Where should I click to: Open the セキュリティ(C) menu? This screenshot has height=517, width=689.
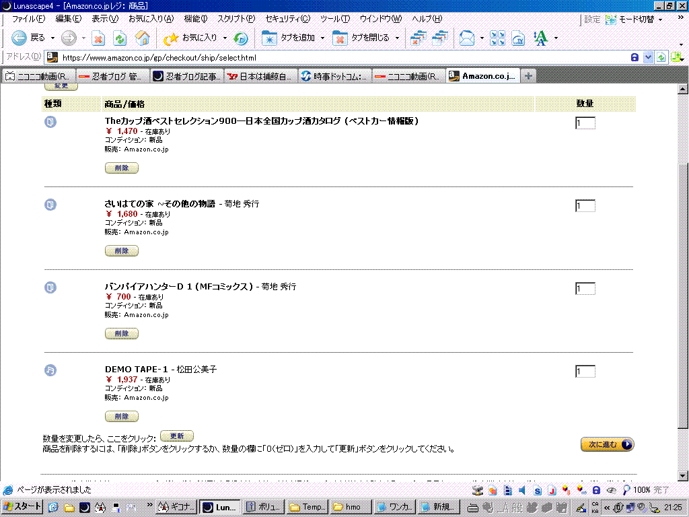287,19
